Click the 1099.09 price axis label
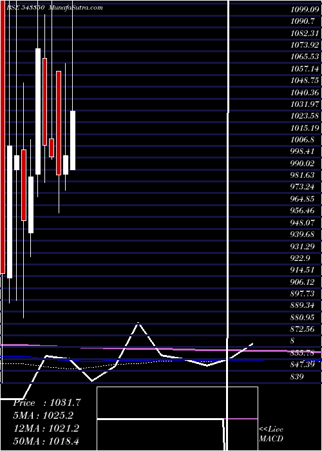322x451 pixels. click(x=305, y=10)
